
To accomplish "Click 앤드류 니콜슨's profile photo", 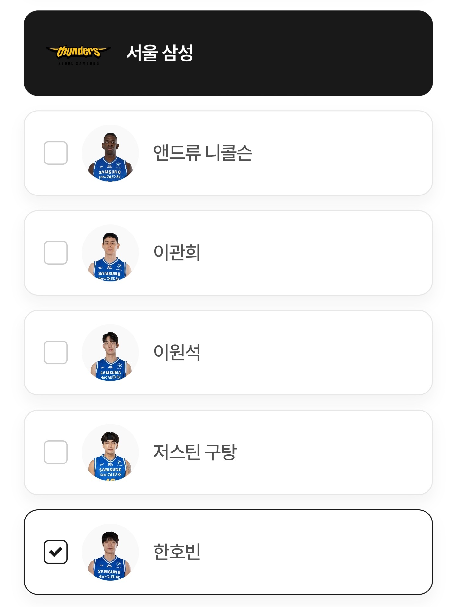I will [x=110, y=153].
